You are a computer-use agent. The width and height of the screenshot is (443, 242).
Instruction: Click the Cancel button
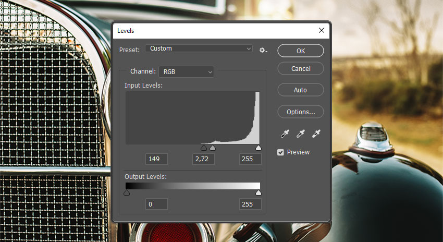(301, 68)
